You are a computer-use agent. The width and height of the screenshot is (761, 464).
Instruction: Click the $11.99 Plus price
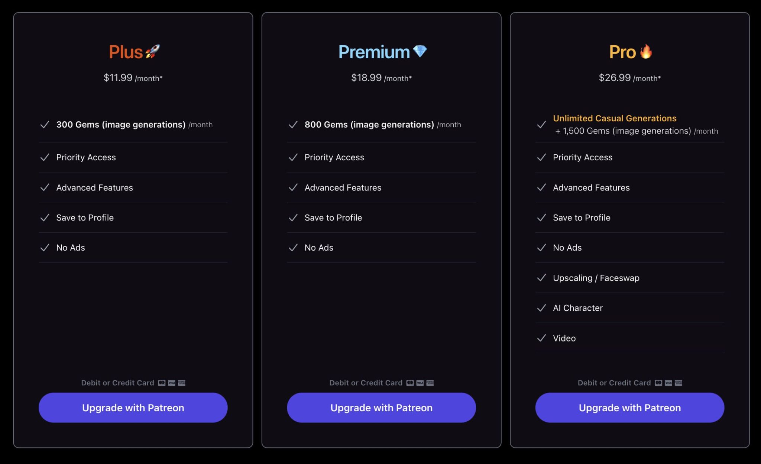(x=118, y=78)
